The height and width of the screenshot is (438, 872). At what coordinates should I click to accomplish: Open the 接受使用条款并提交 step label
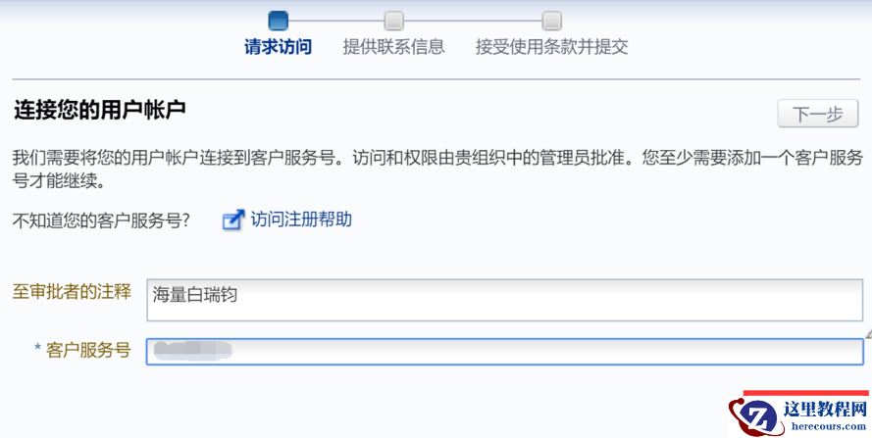point(551,47)
